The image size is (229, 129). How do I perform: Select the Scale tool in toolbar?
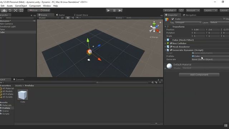16,10
